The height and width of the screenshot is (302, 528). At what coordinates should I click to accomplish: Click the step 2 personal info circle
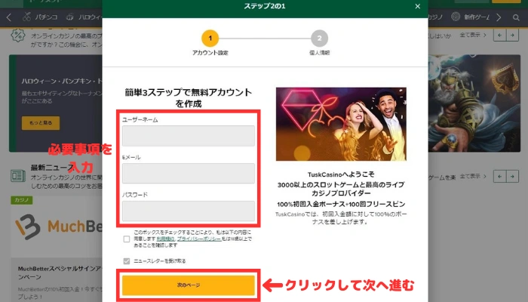tap(319, 39)
